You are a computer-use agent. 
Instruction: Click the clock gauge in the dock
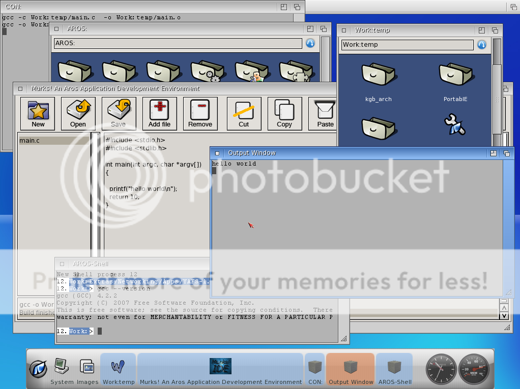441,369
